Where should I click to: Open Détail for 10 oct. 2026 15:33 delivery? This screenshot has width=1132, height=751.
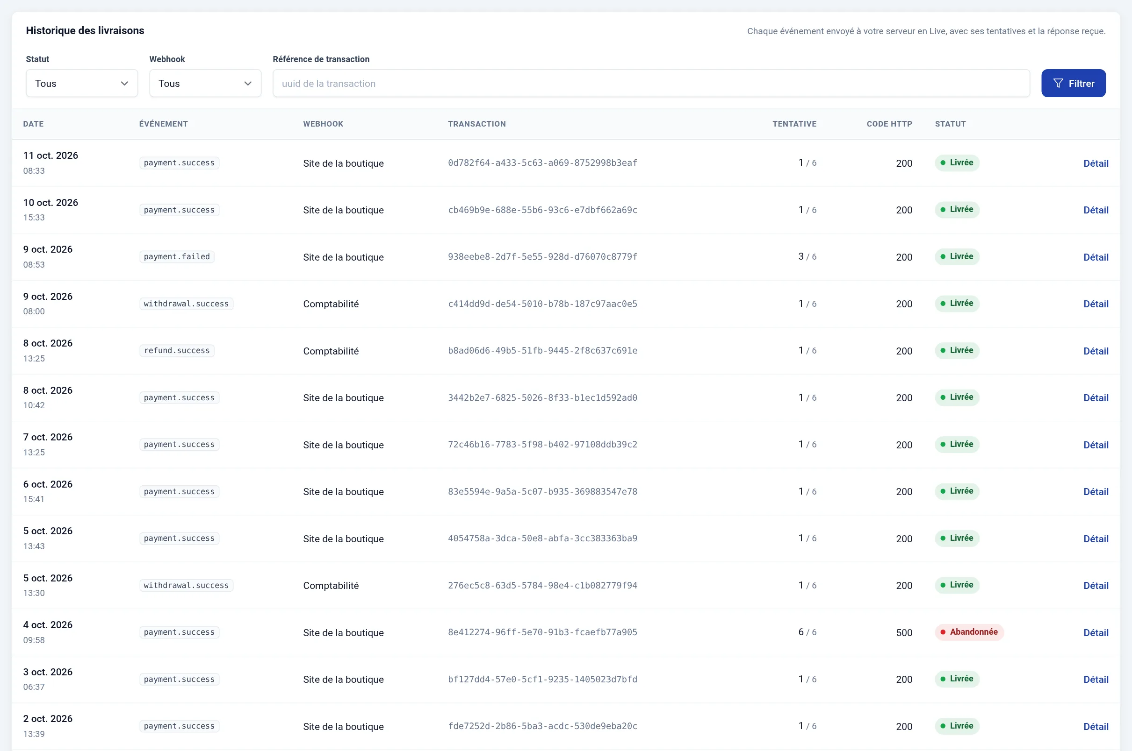tap(1096, 210)
